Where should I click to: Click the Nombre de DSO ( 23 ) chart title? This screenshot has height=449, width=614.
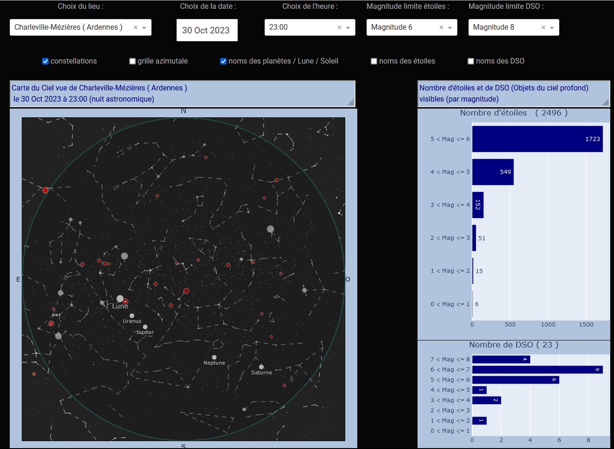pos(514,345)
